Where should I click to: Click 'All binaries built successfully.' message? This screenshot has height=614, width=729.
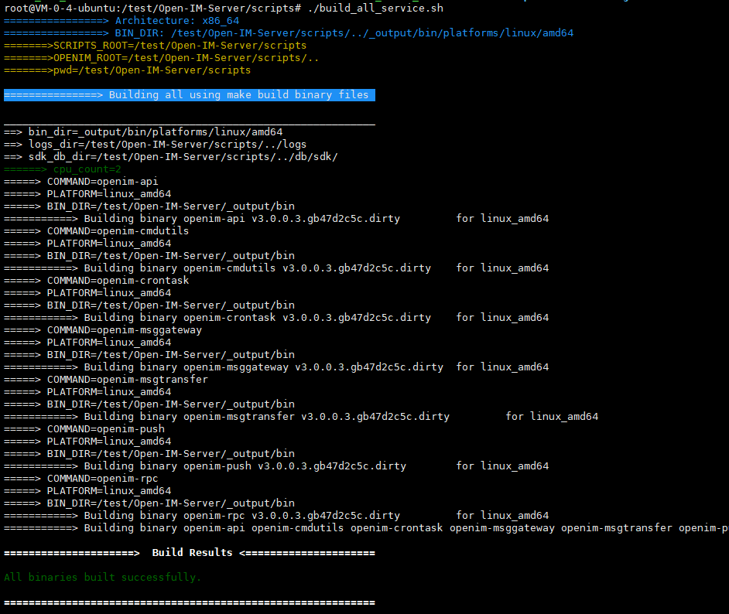point(102,578)
